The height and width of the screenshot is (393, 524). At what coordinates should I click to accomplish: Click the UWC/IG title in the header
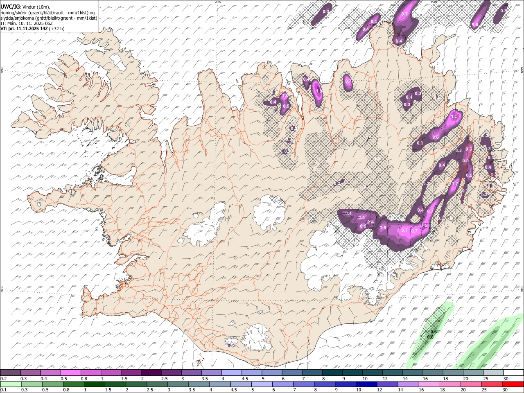(x=10, y=7)
